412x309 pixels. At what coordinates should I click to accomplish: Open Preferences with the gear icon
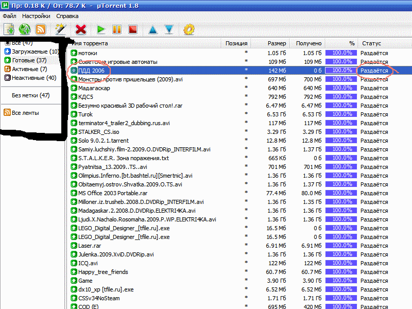(189, 29)
